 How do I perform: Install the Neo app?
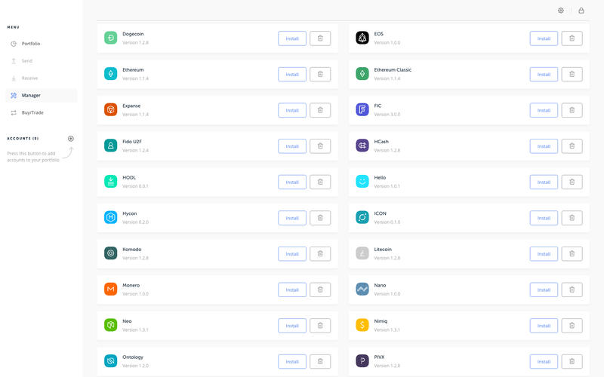coord(292,326)
